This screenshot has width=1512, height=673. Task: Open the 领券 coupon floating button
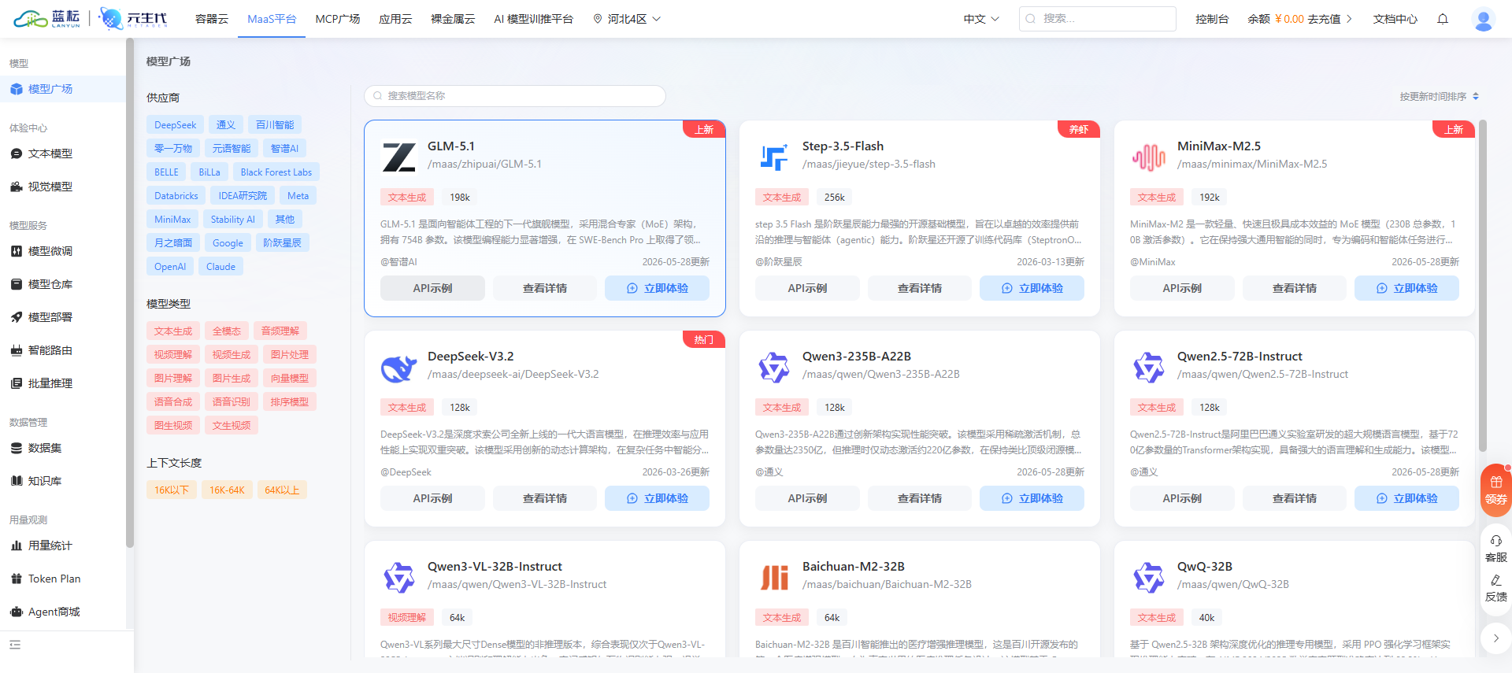click(x=1495, y=490)
